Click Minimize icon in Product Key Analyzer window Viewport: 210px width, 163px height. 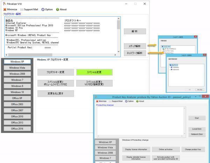pyautogui.click(x=97, y=101)
